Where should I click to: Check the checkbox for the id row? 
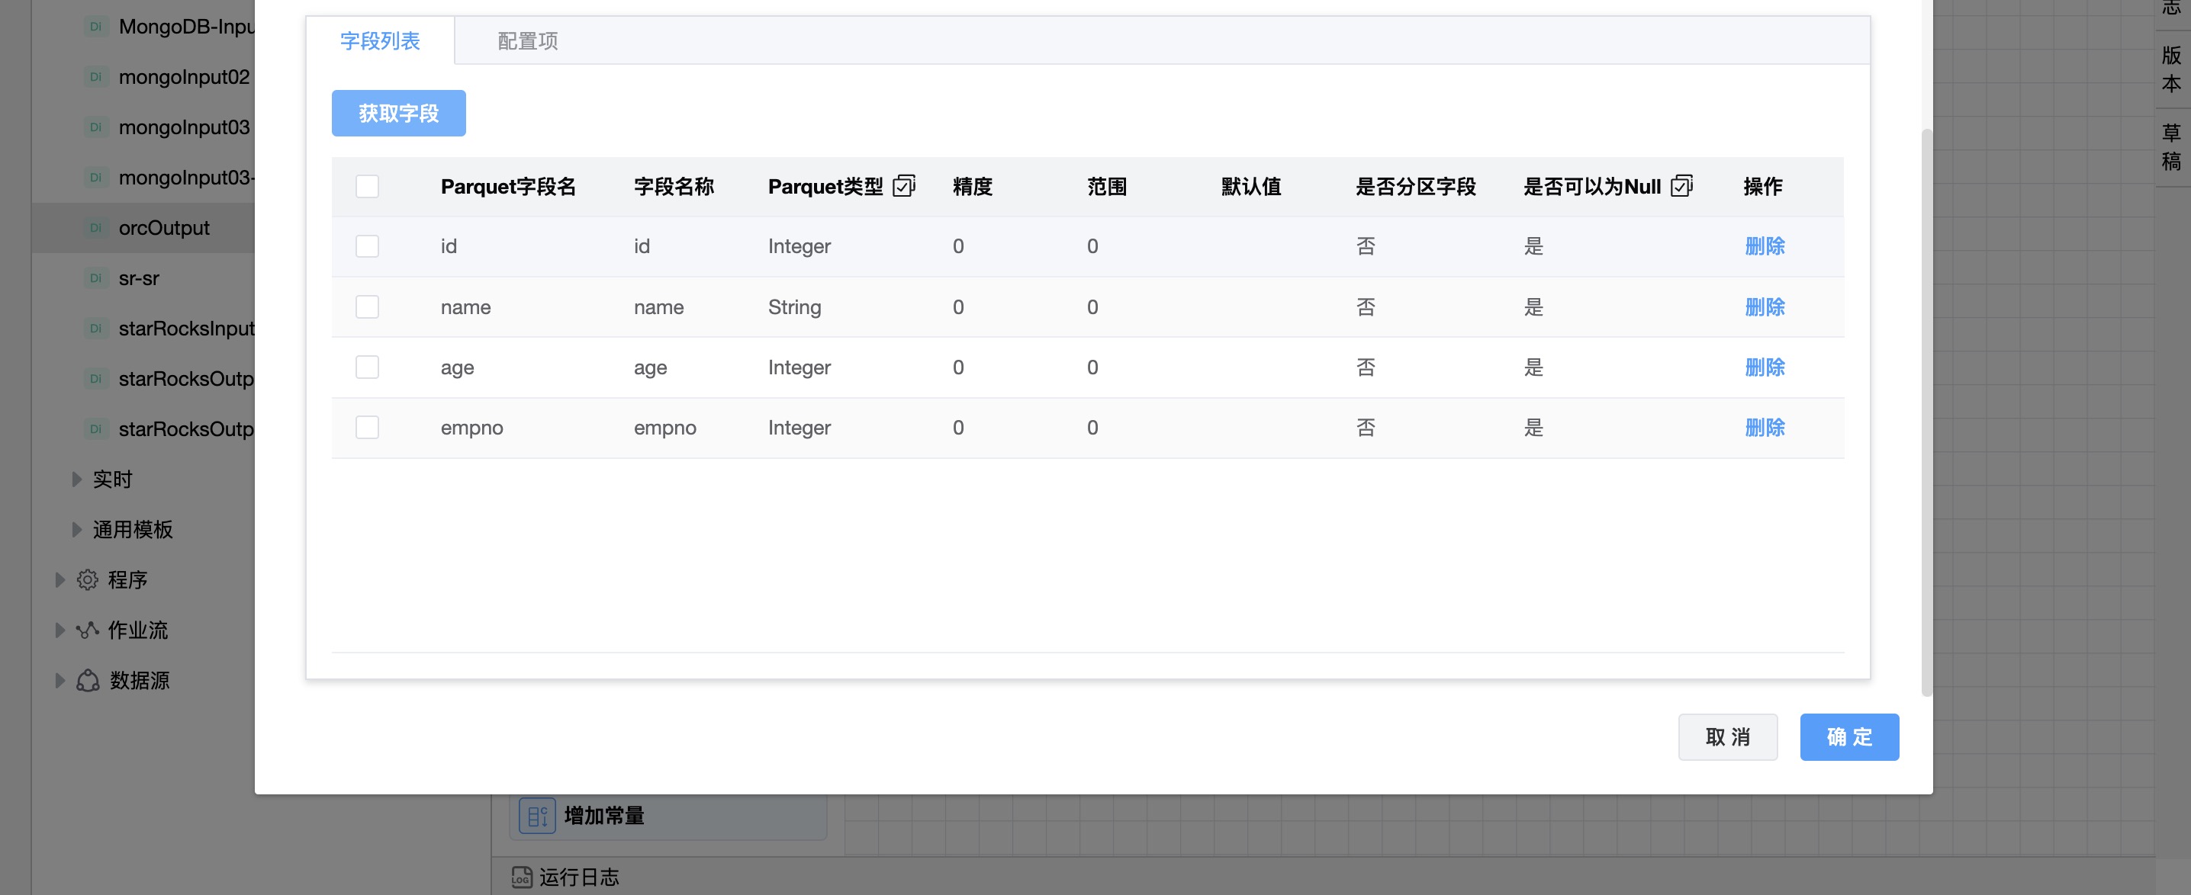tap(367, 246)
